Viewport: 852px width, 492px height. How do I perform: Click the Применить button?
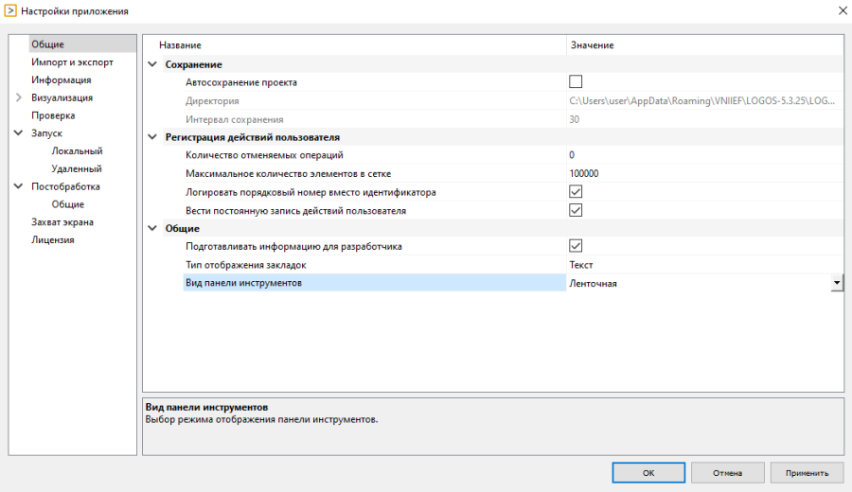(x=807, y=473)
